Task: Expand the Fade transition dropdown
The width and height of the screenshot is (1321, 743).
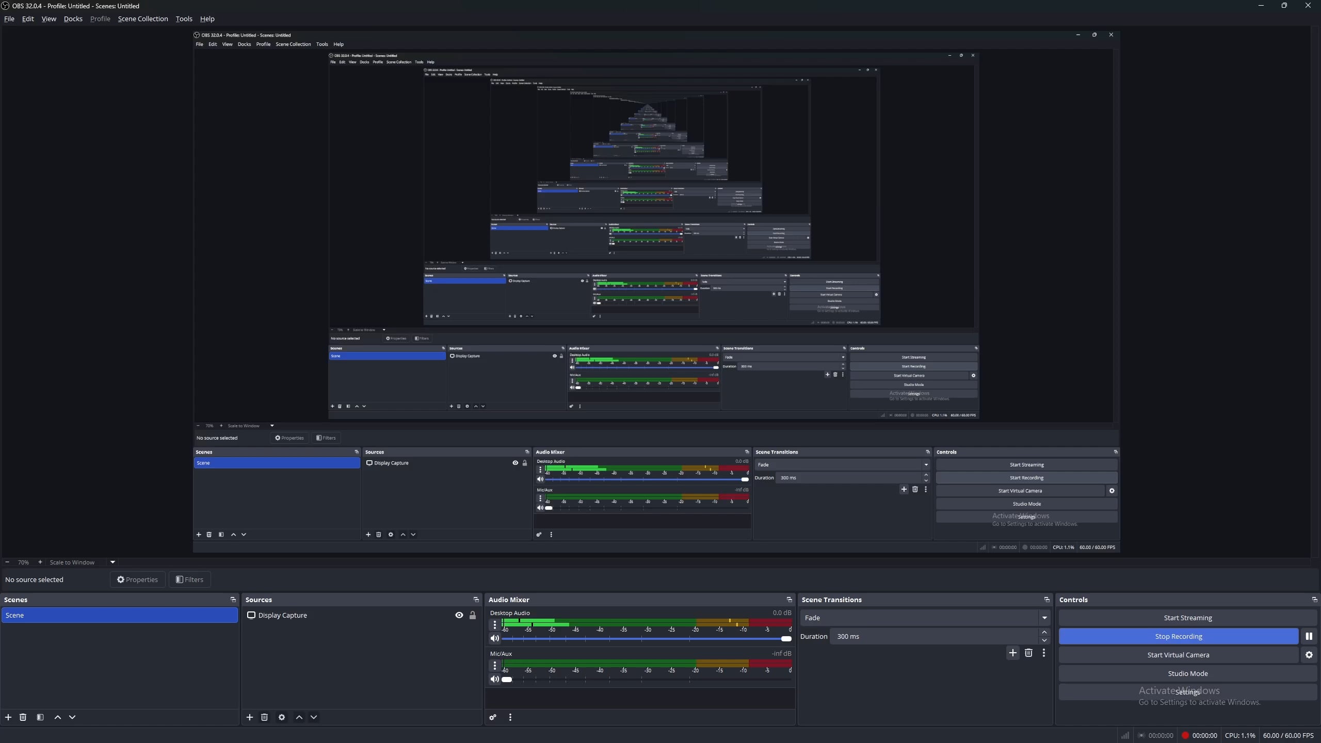Action: pyautogui.click(x=1044, y=618)
